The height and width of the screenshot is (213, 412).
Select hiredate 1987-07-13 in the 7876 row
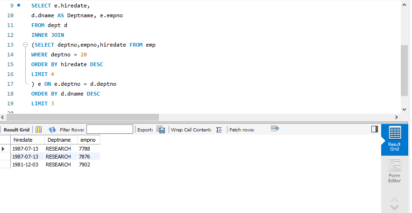click(x=28, y=157)
